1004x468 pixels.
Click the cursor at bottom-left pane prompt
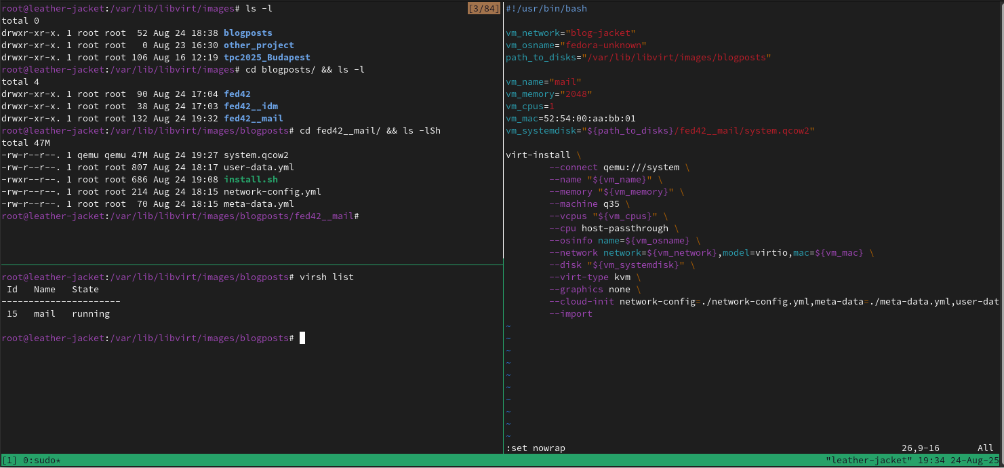(x=302, y=338)
